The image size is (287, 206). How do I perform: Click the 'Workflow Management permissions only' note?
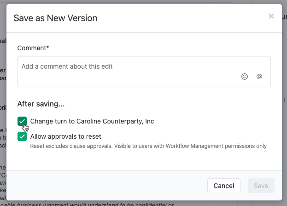[x=216, y=146]
